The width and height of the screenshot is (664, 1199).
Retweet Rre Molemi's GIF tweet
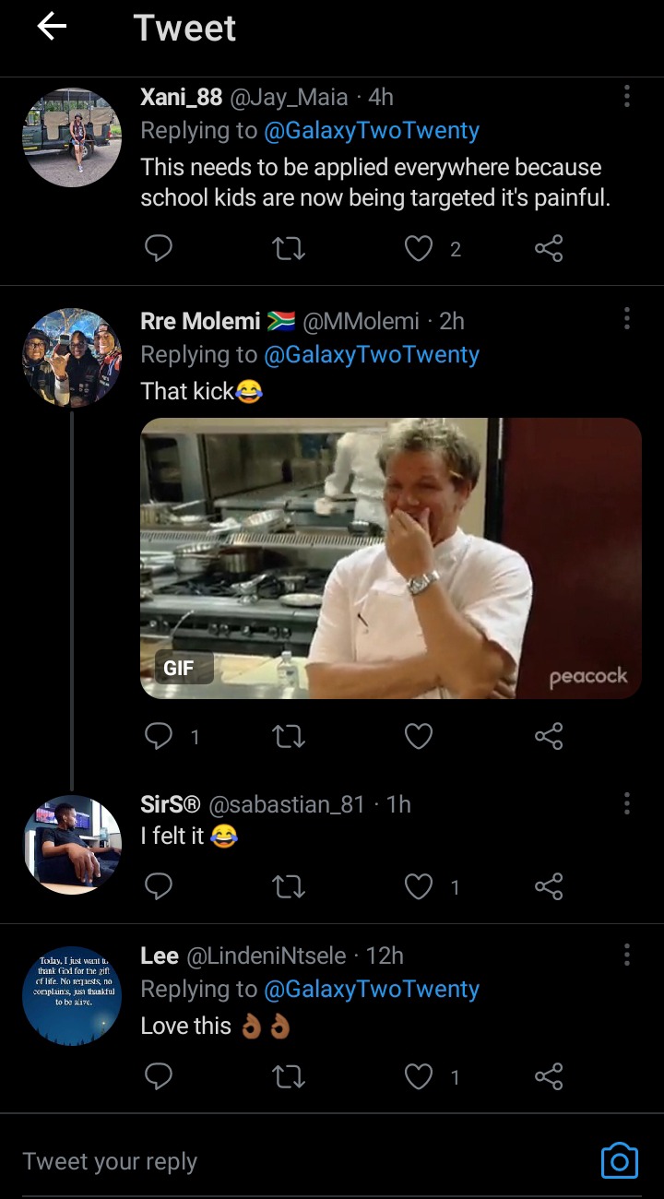[290, 736]
